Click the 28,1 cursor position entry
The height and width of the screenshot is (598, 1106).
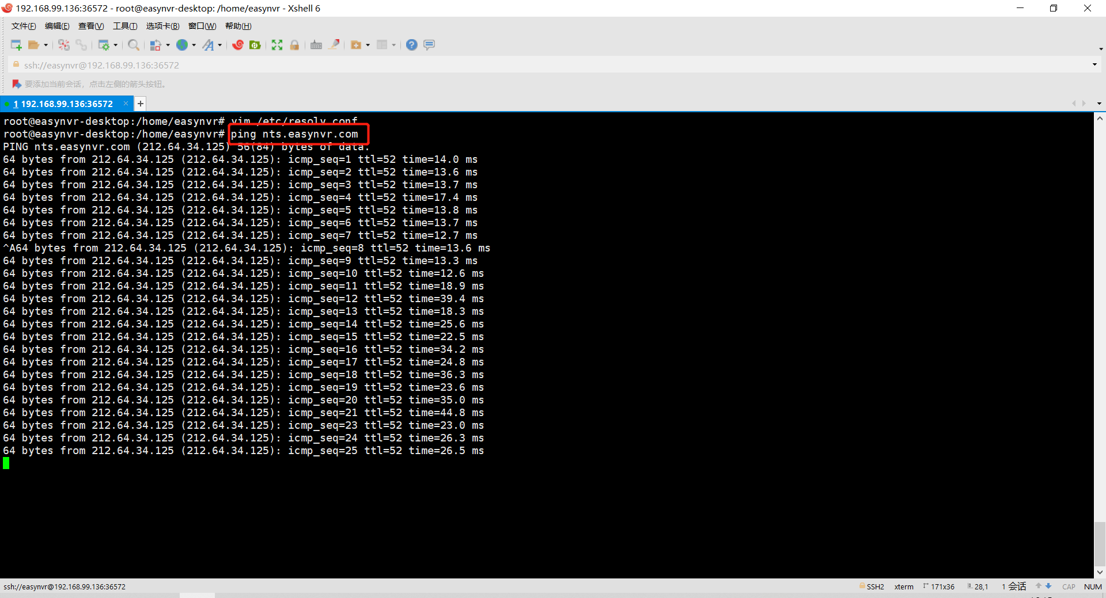978,586
